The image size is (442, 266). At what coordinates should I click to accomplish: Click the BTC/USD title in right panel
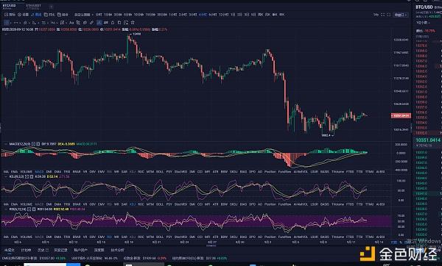pyautogui.click(x=424, y=7)
